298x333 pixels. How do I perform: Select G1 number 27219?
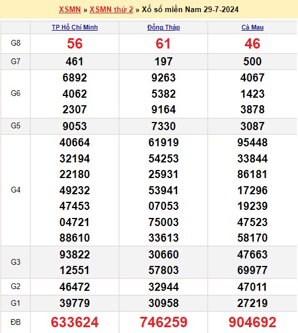tap(252, 303)
